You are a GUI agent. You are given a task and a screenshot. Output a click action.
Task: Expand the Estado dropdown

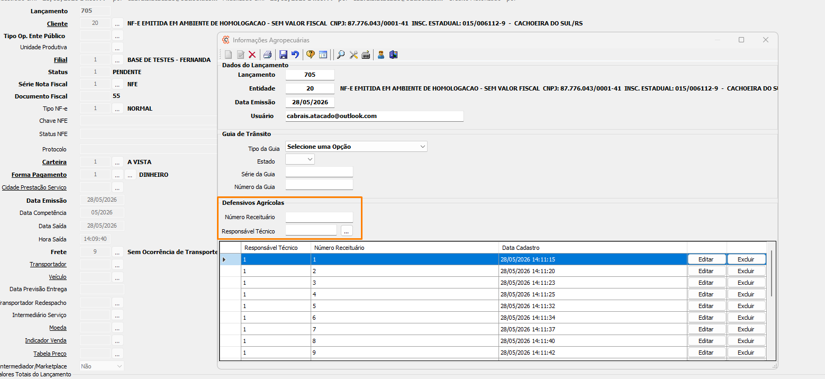pyautogui.click(x=310, y=159)
